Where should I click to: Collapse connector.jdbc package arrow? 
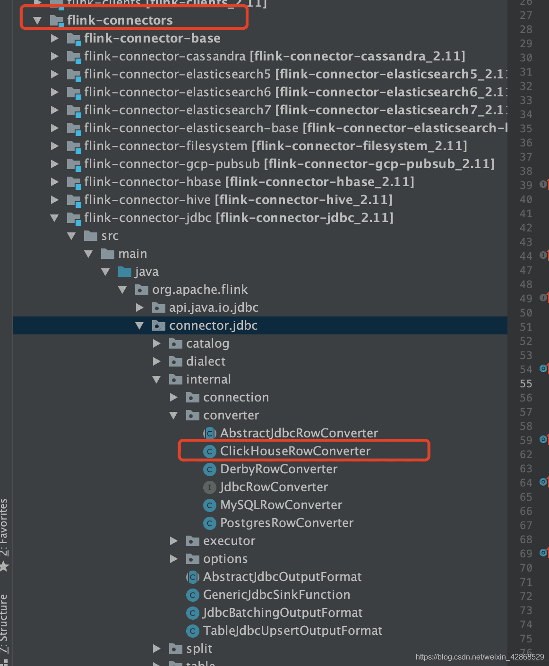pyautogui.click(x=139, y=325)
